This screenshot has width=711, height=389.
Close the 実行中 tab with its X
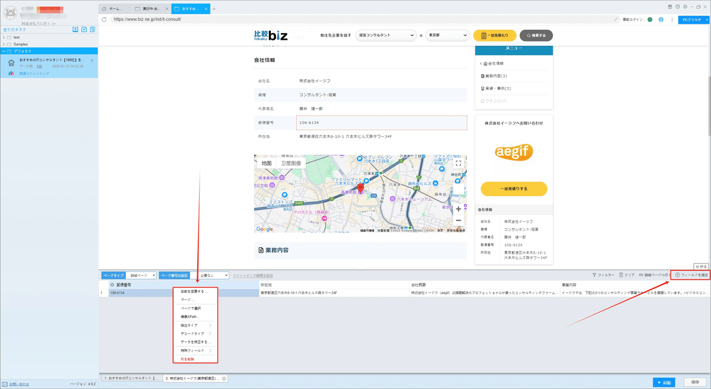tap(166, 9)
